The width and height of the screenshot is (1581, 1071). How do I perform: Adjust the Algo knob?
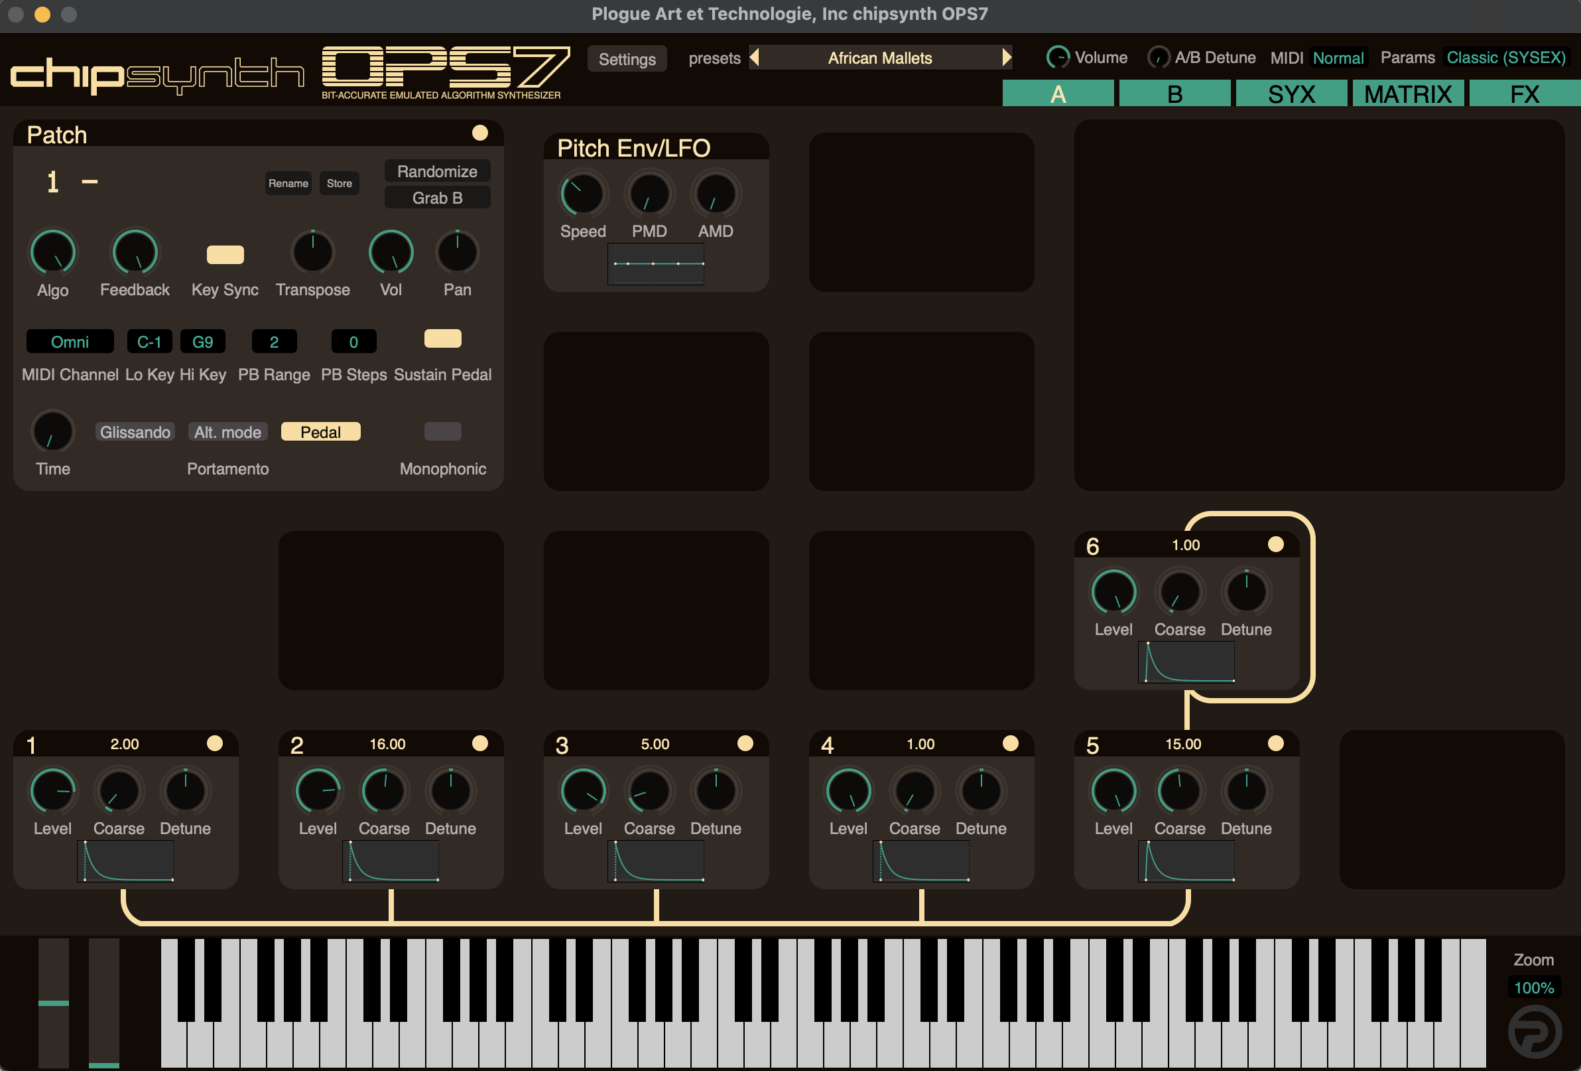tap(53, 252)
